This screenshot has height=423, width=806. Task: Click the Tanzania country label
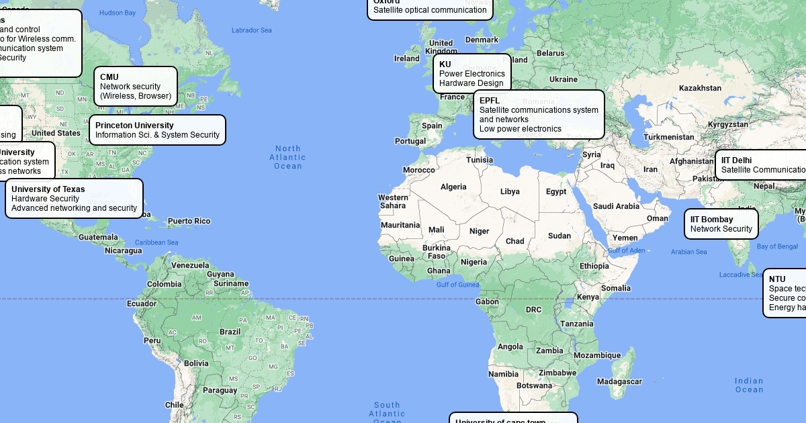(x=577, y=324)
